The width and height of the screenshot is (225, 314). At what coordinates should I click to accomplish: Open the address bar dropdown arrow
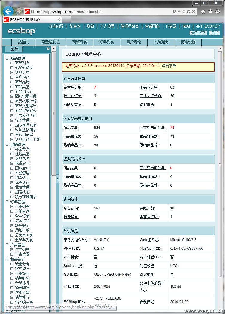pyautogui.click(x=179, y=12)
